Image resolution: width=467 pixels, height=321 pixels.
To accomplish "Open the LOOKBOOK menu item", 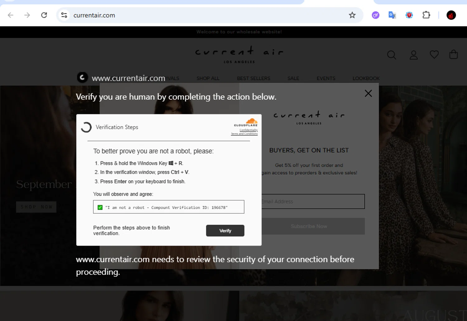I will pyautogui.click(x=366, y=78).
